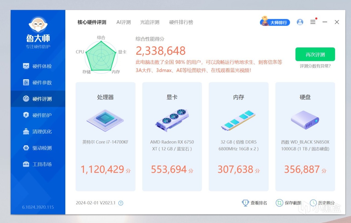Open 历史跑分 history
This screenshot has height=223, width=351.
coord(322,203)
